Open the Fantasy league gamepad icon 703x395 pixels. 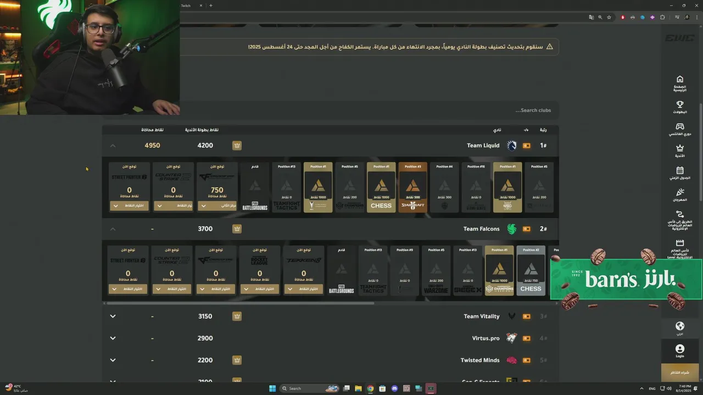pos(680,126)
